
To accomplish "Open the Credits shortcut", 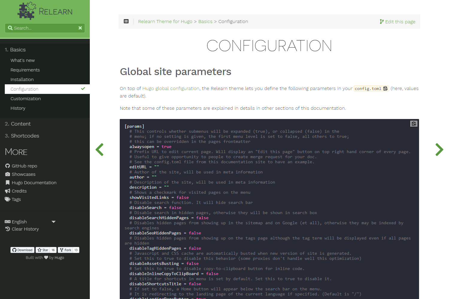I will point(16,191).
